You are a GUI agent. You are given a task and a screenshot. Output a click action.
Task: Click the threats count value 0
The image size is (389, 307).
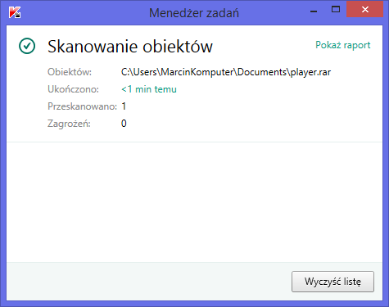(124, 124)
